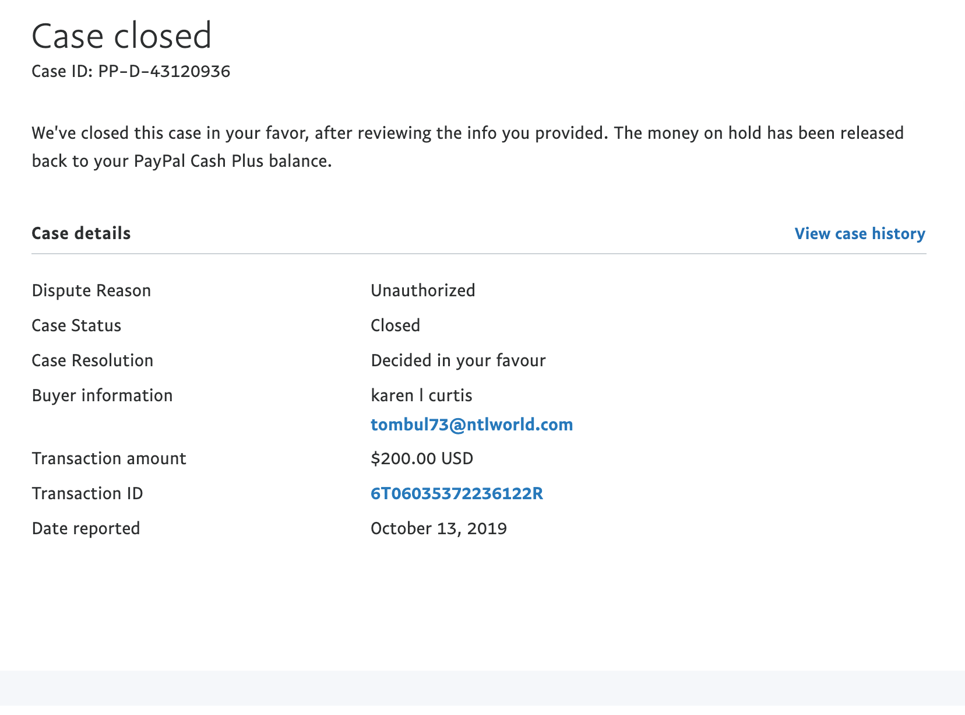Click the $200.00 USD amount value
This screenshot has width=965, height=715.
pos(422,458)
